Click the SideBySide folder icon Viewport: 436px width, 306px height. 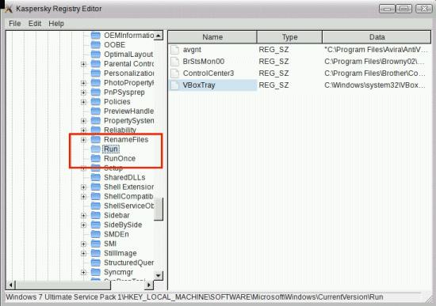point(96,225)
